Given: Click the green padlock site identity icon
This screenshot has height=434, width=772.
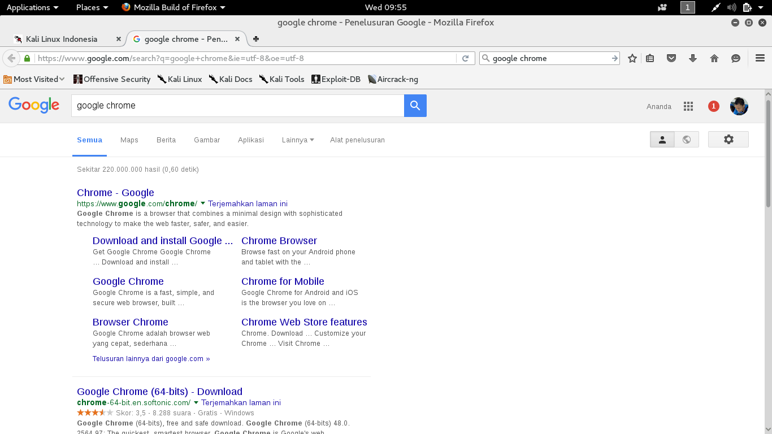Looking at the screenshot, I should [x=27, y=58].
